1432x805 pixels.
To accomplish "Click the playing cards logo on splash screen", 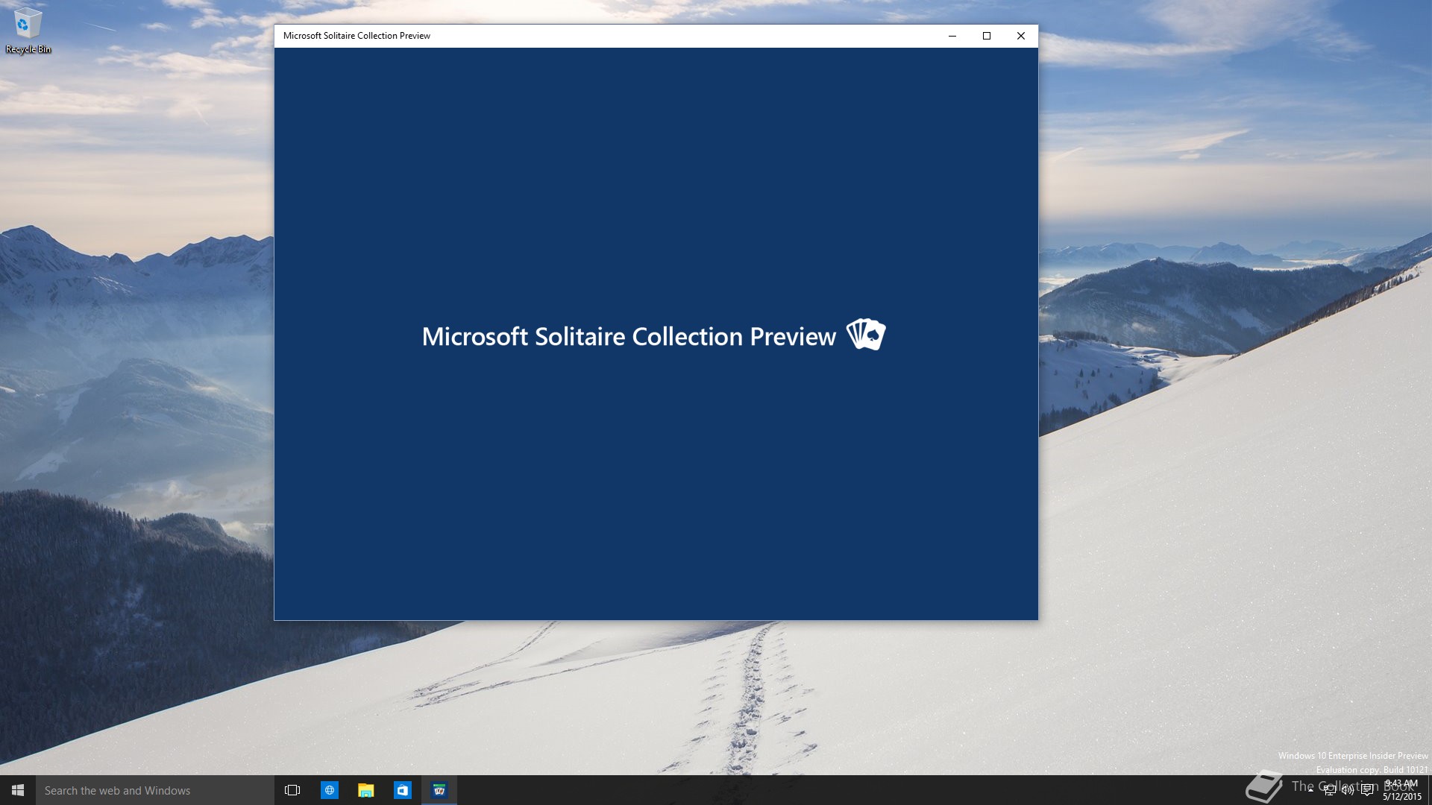I will pos(866,335).
